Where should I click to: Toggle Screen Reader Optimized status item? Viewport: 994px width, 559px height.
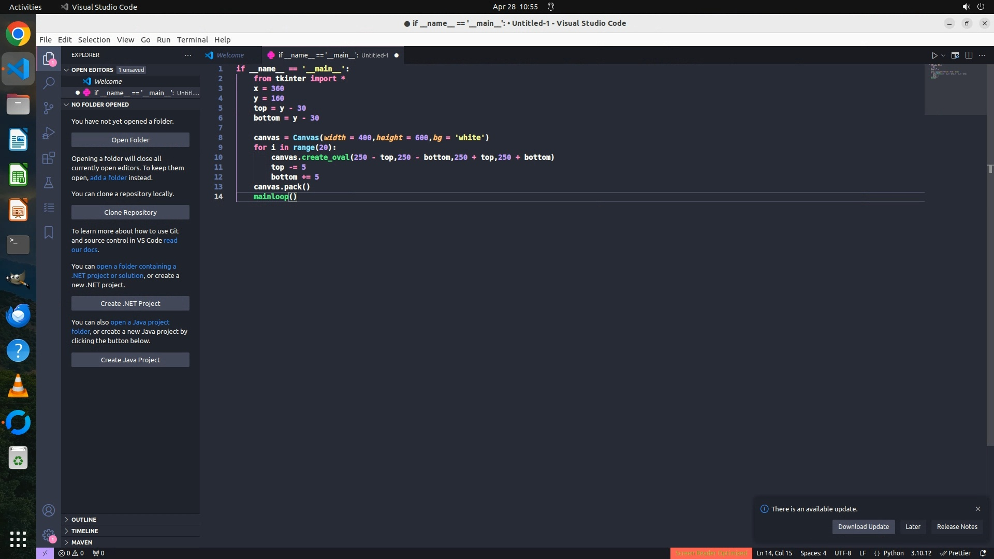click(x=710, y=553)
